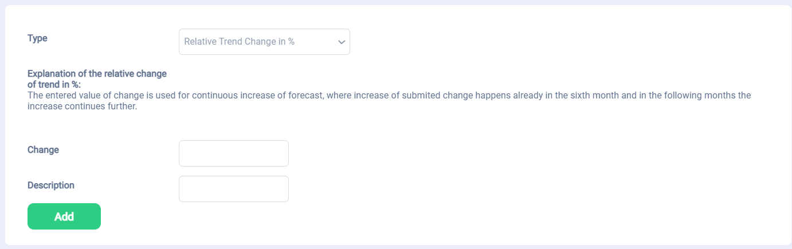
Task: Click the 'Type' field label
Action: coord(37,38)
